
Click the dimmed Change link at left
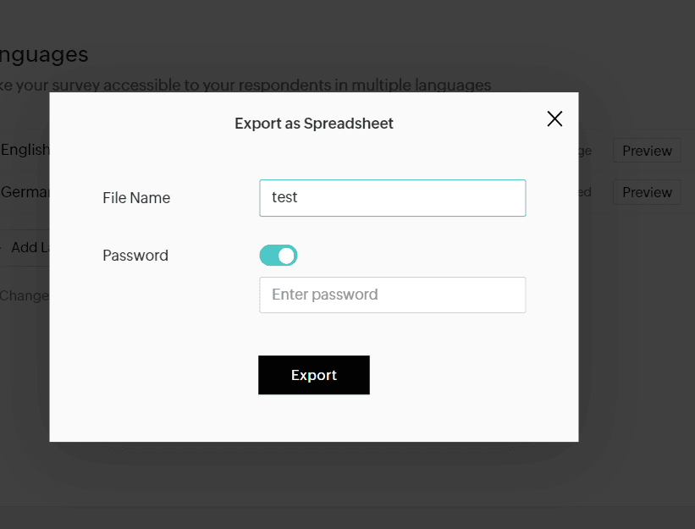24,295
